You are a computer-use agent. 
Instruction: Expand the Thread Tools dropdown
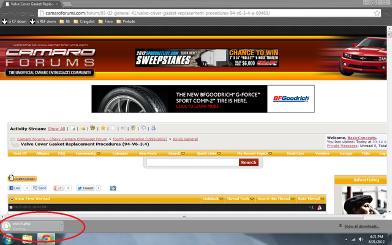(238, 199)
